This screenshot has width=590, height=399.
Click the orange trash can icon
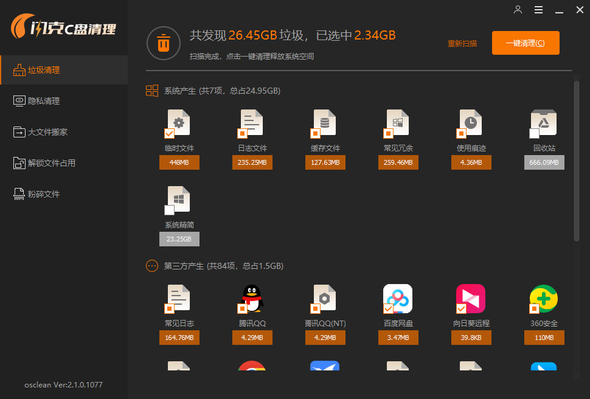coord(163,43)
